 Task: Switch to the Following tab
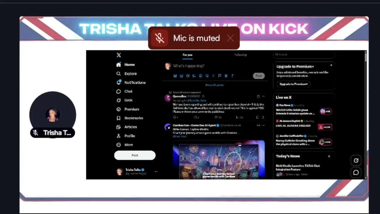[x=240, y=55]
